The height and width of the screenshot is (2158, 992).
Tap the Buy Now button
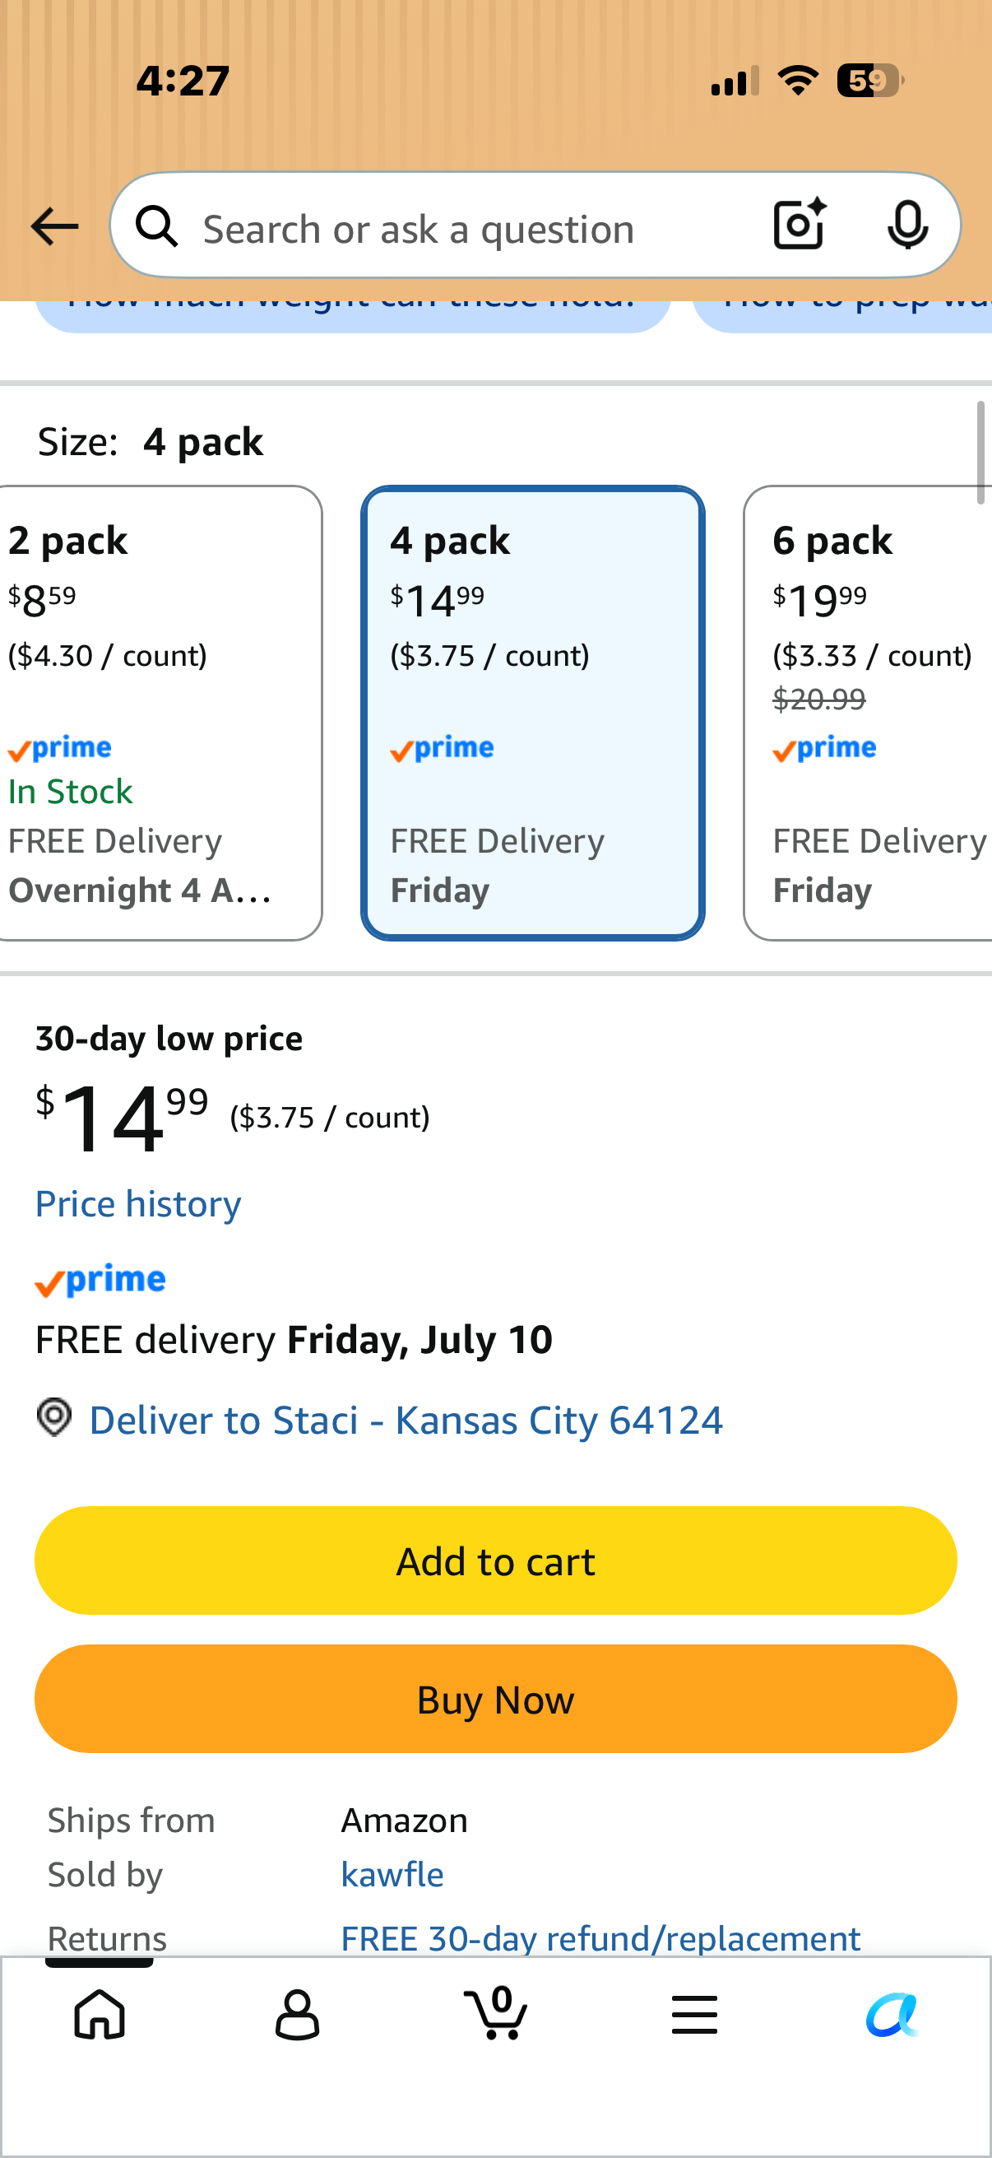495,1699
